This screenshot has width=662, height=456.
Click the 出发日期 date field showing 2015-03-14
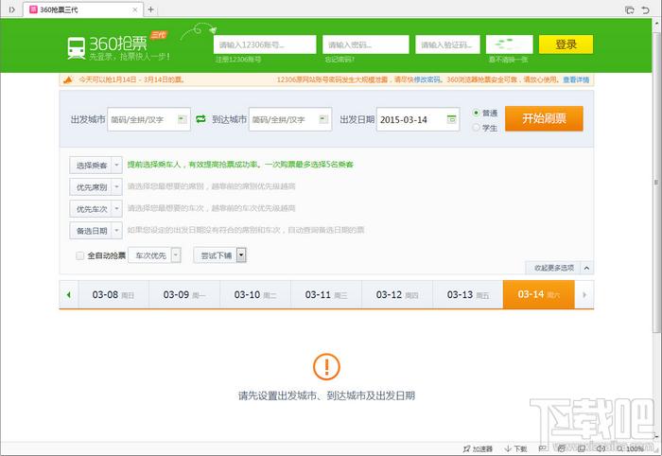[418, 119]
